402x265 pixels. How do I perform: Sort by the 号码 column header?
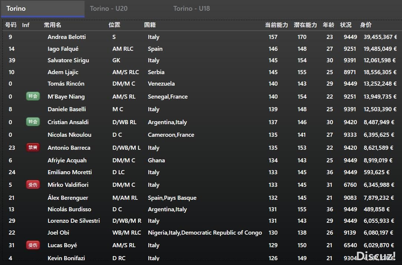11,25
